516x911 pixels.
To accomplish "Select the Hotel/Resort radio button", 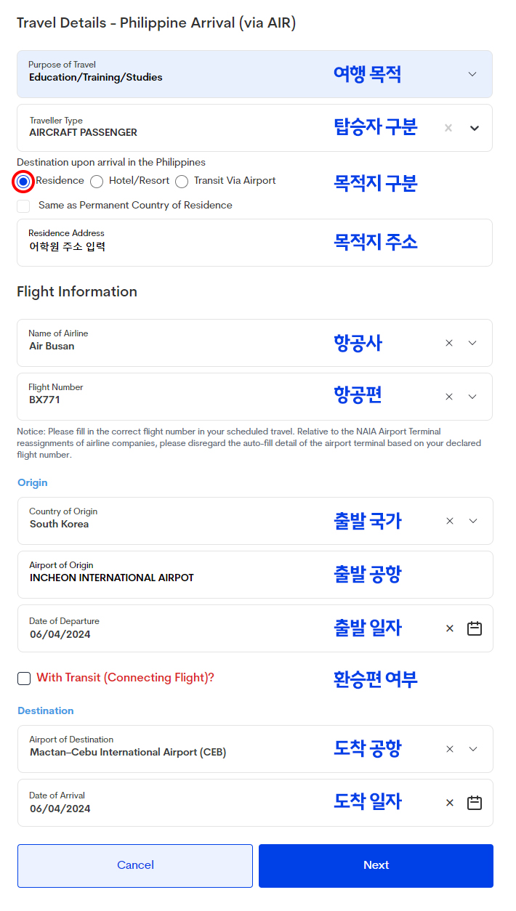I will (x=97, y=182).
